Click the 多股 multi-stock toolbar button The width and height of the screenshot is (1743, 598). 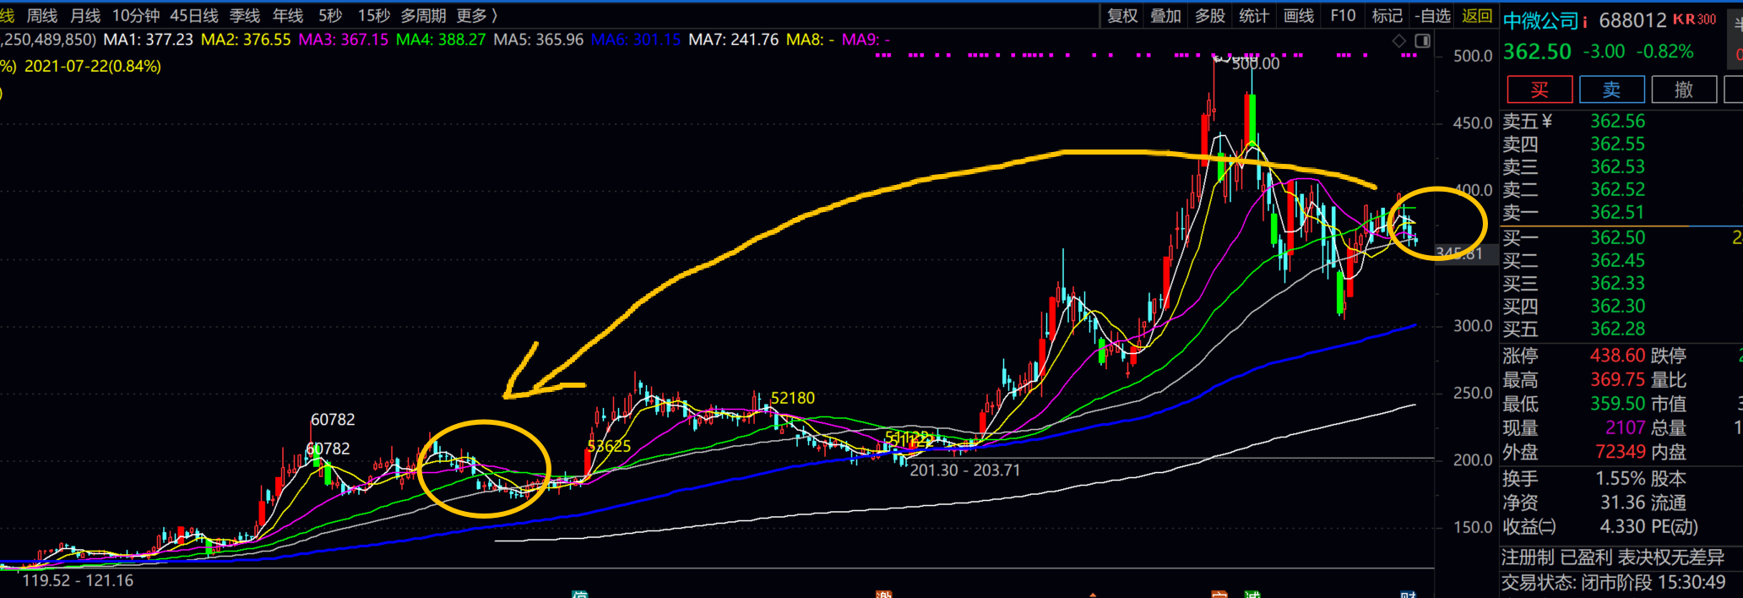tap(1210, 16)
